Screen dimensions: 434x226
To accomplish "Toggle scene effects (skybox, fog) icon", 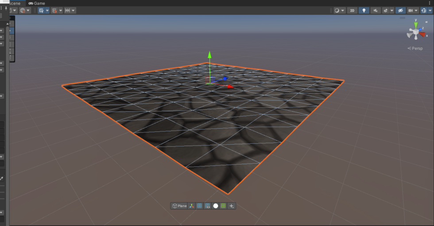I will (x=386, y=11).
